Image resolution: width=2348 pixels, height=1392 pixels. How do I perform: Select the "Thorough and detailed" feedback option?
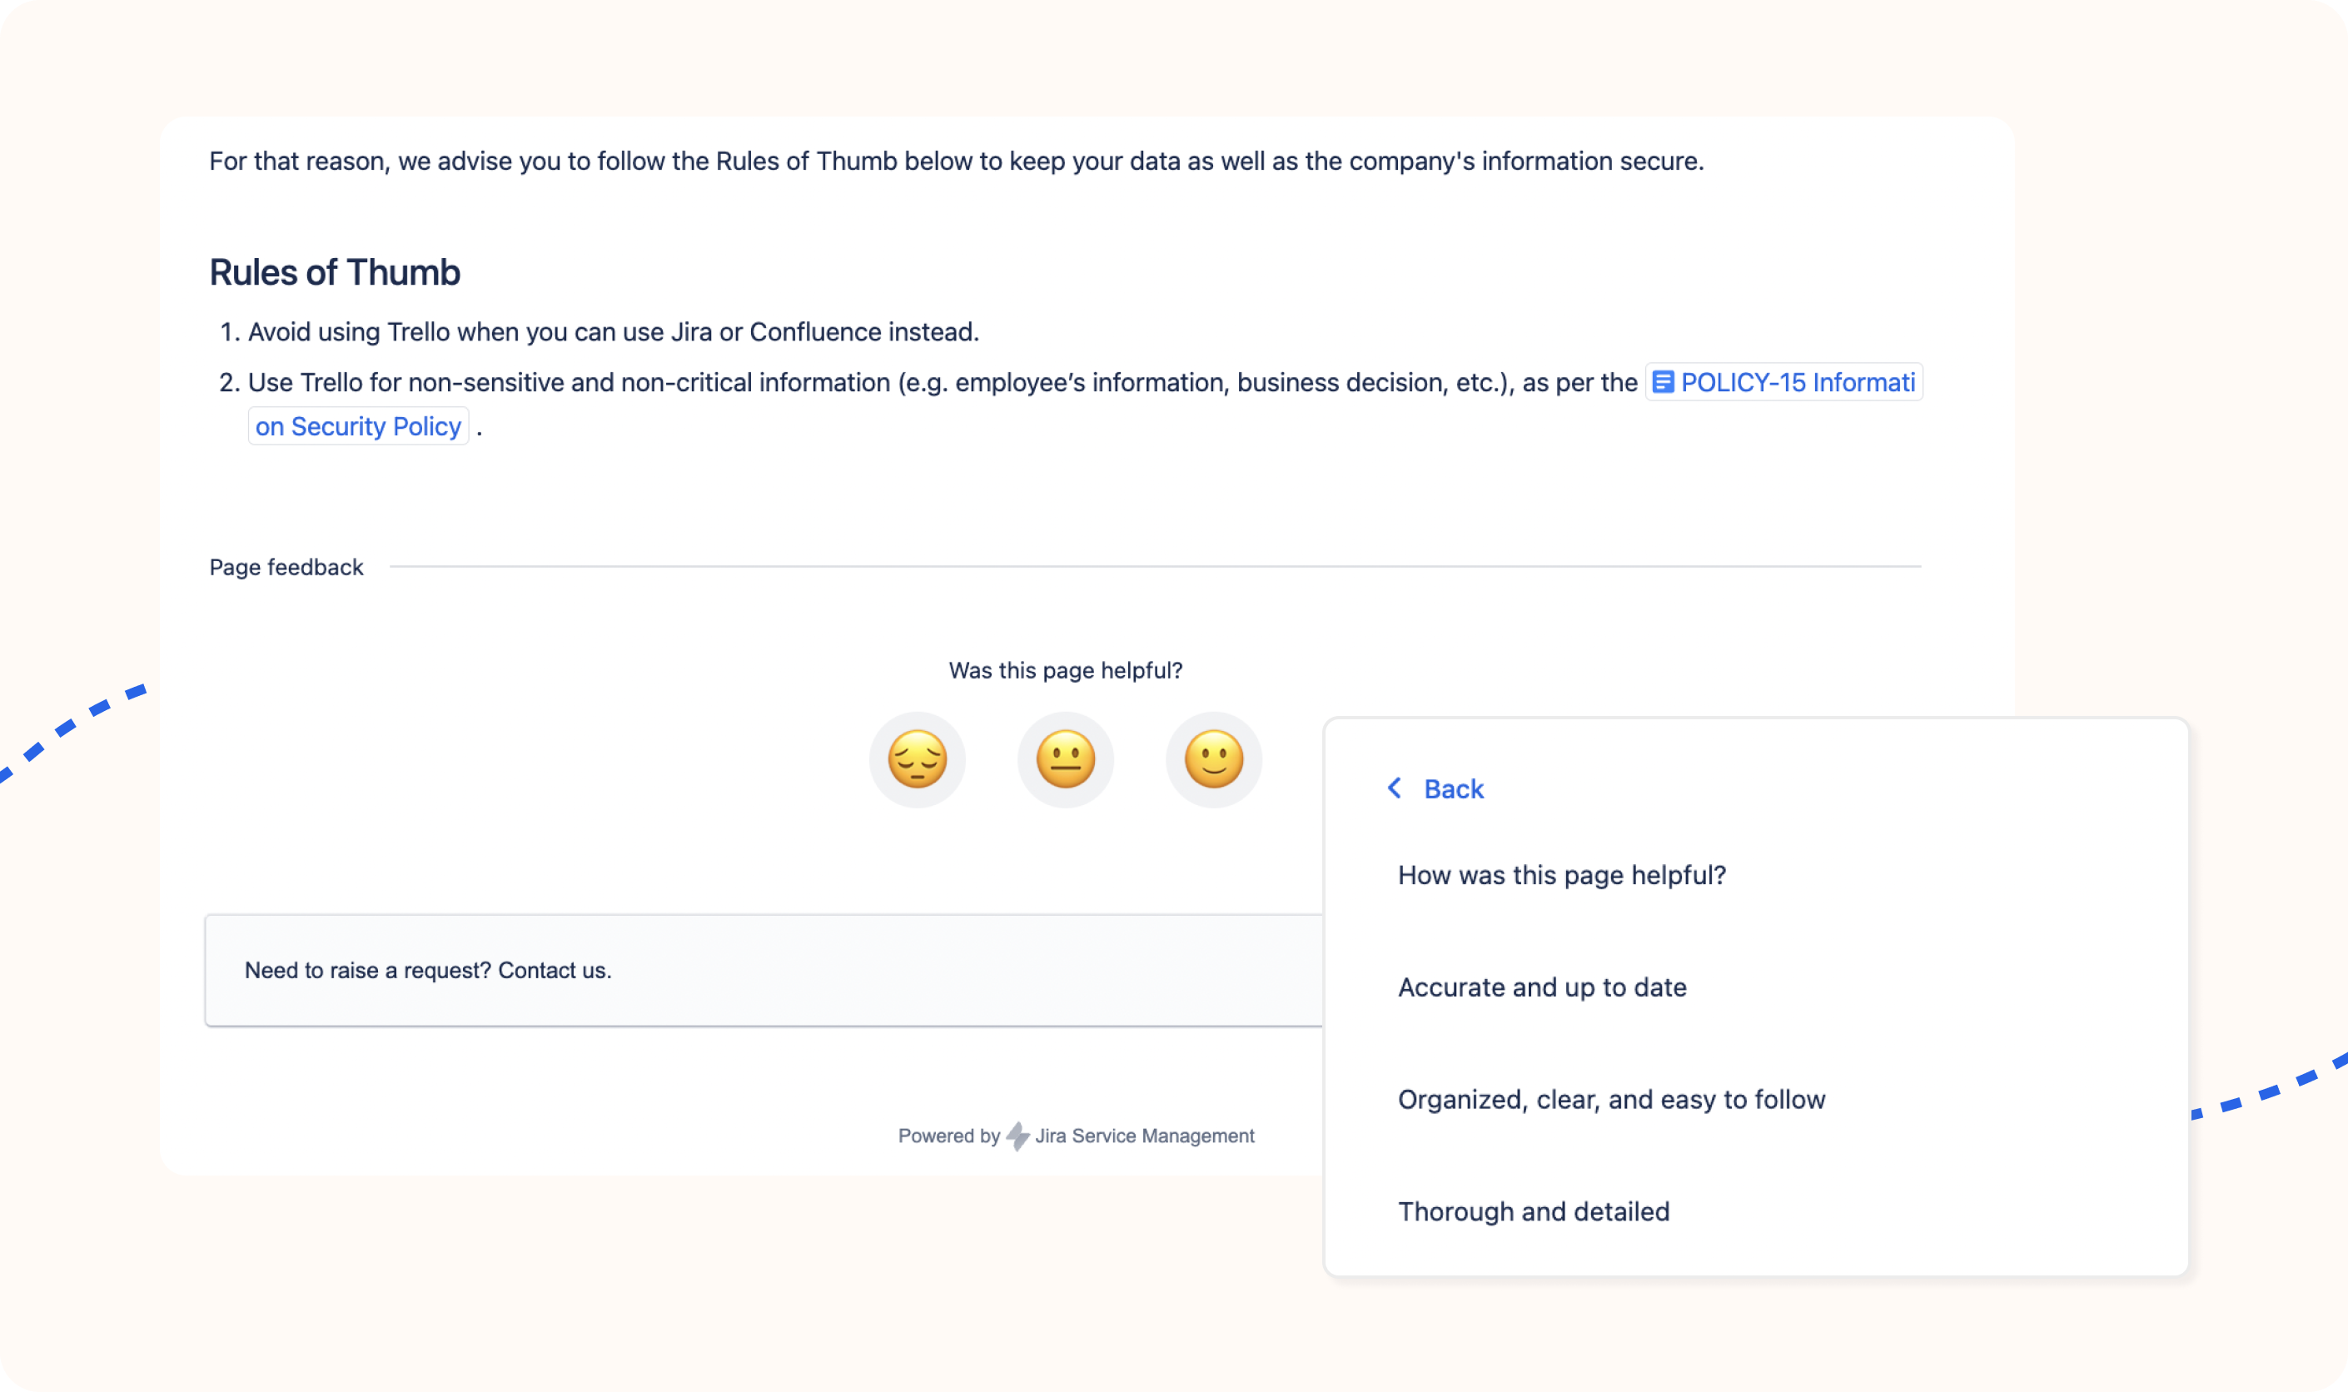[1534, 1211]
